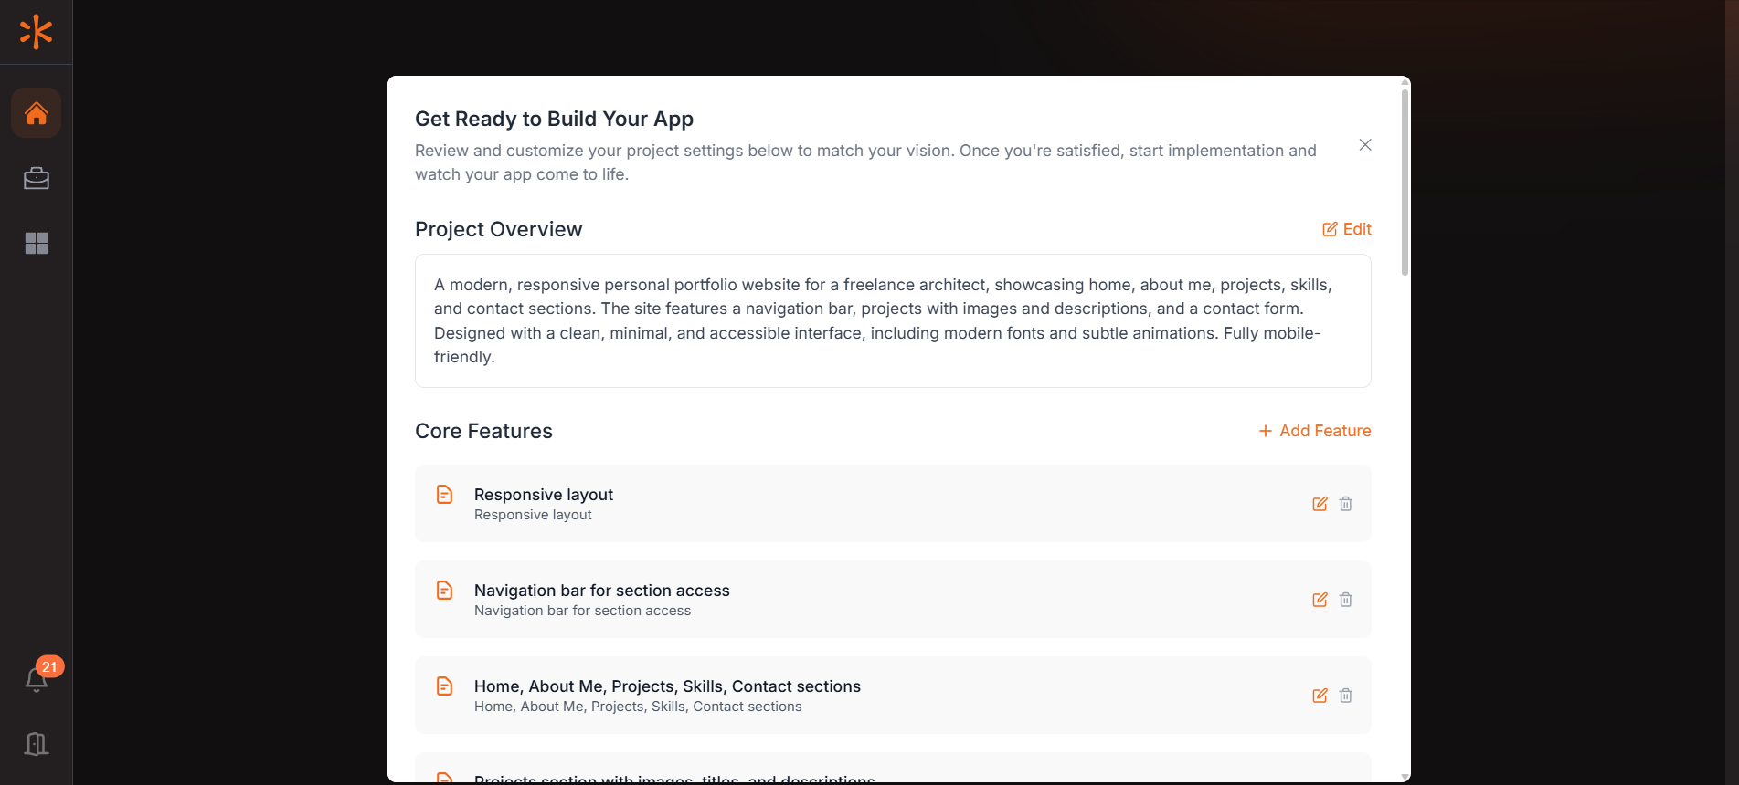Open notifications bell with 21 badge
1739x785 pixels.
click(x=37, y=679)
